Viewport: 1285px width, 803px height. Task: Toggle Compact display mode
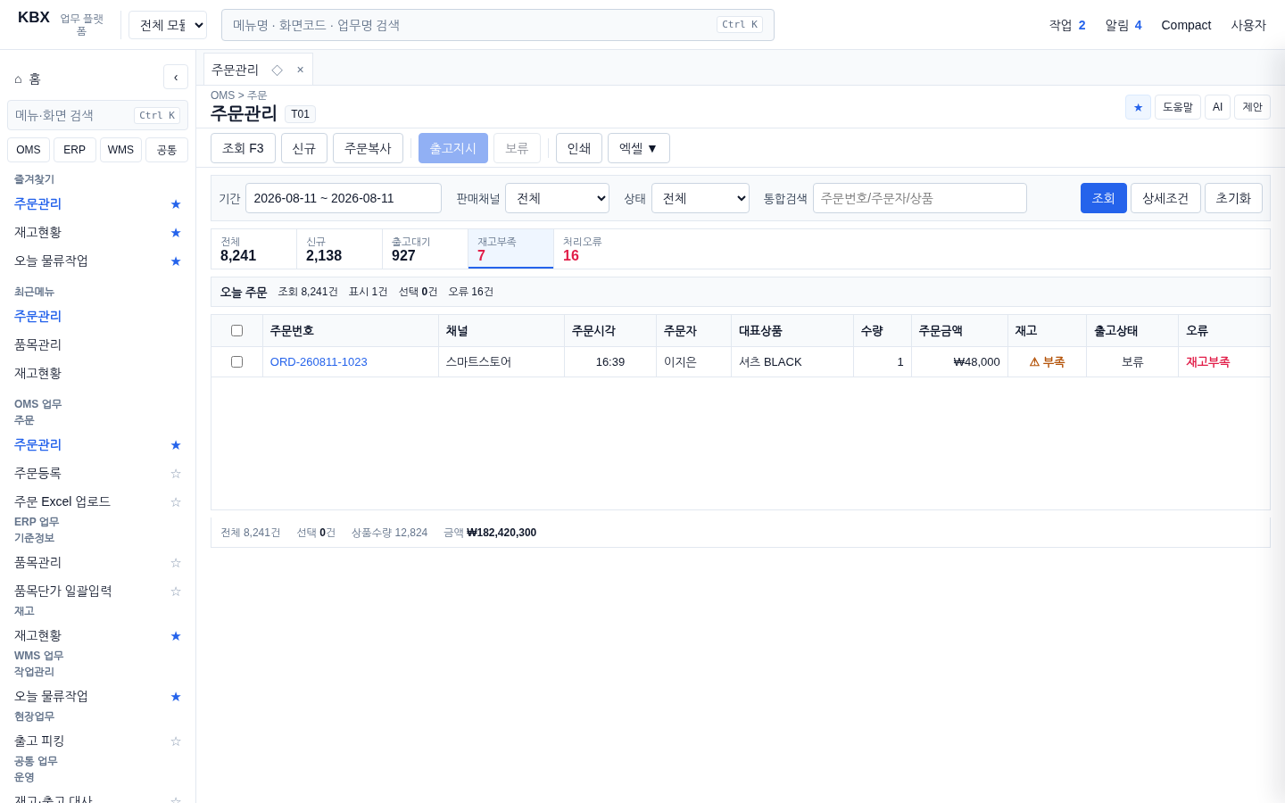click(1186, 25)
